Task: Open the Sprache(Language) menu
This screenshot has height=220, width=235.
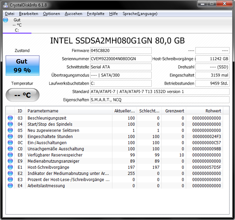Action: coord(140,14)
